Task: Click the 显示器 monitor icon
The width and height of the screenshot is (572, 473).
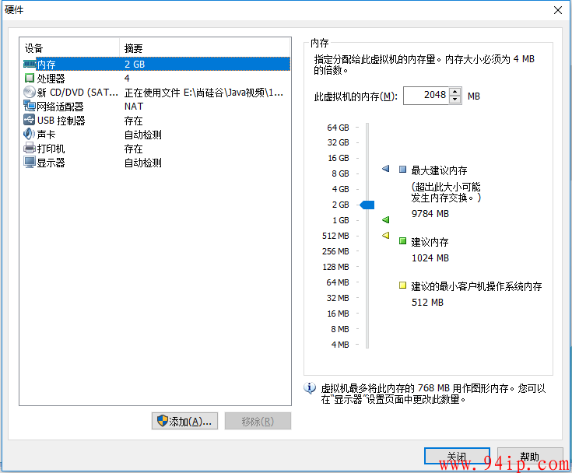Action: click(30, 162)
